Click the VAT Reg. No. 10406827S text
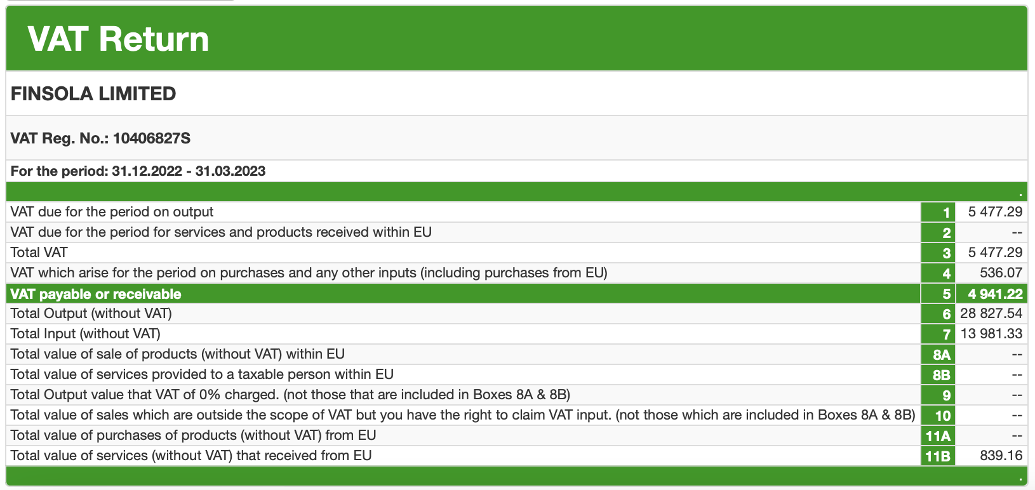The height and width of the screenshot is (490, 1035). coord(100,138)
